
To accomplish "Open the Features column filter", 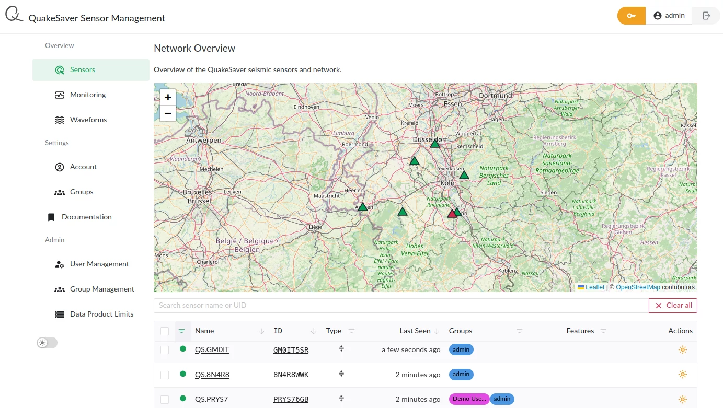I will coord(603,331).
